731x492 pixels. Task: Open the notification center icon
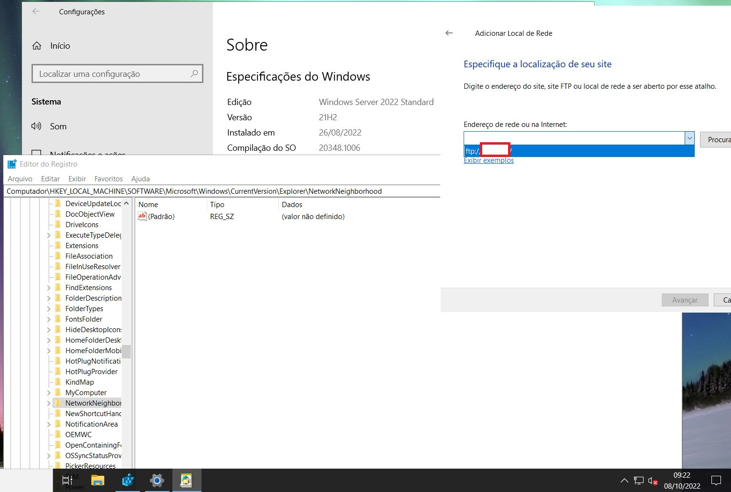716,480
